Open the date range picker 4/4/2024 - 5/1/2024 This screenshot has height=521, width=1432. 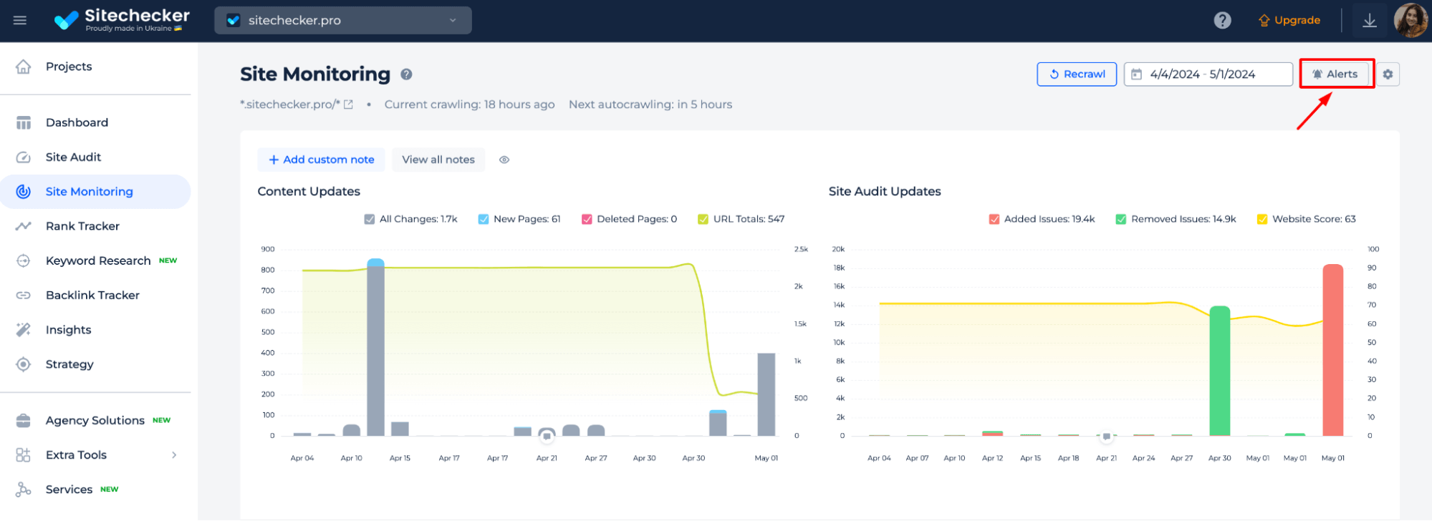point(1208,74)
